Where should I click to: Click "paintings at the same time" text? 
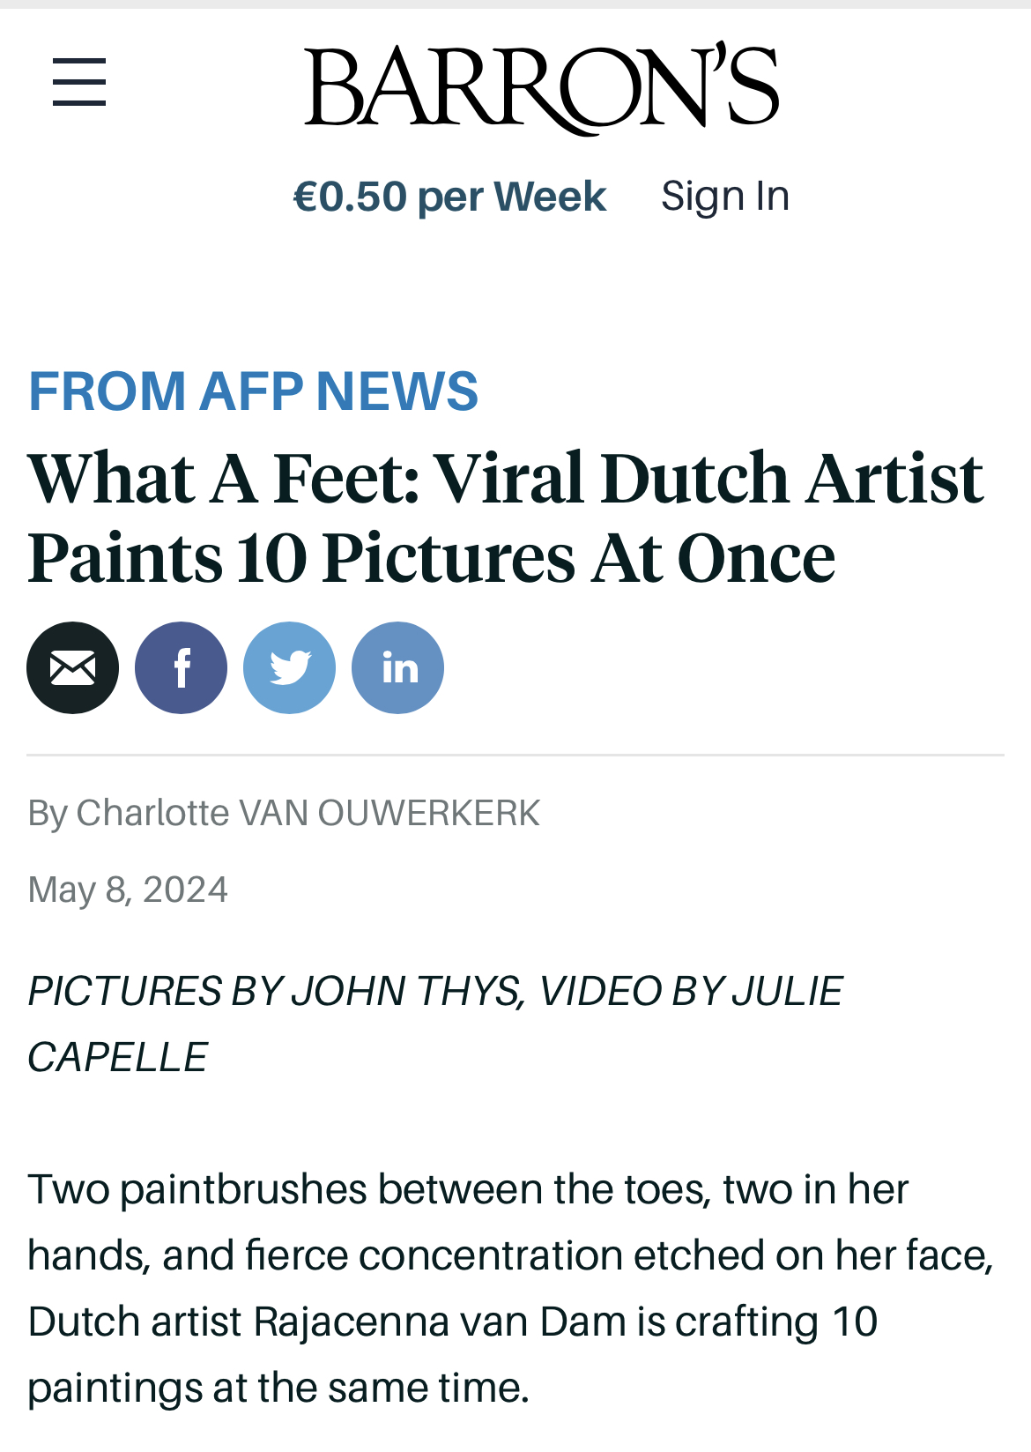pyautogui.click(x=278, y=1388)
